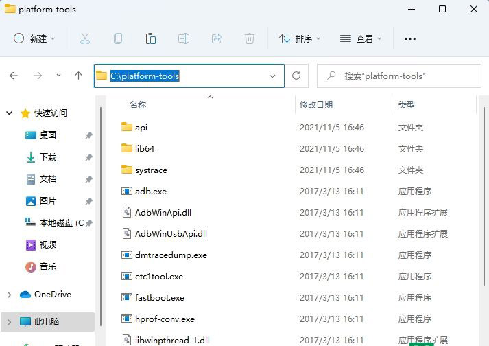This screenshot has width=489, height=346.
Task: Click the Share icon in toolbar
Action: (x=217, y=38)
